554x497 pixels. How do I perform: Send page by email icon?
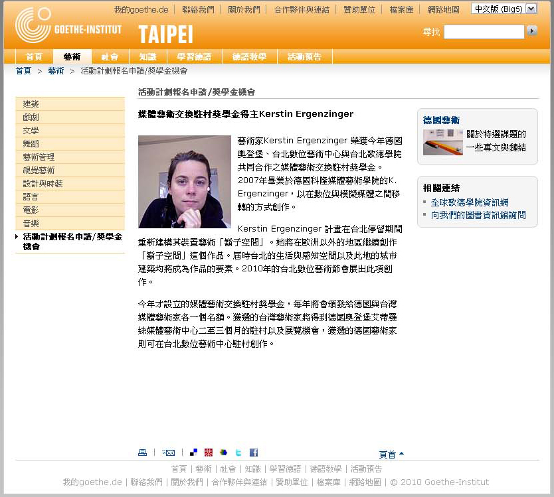168,453
